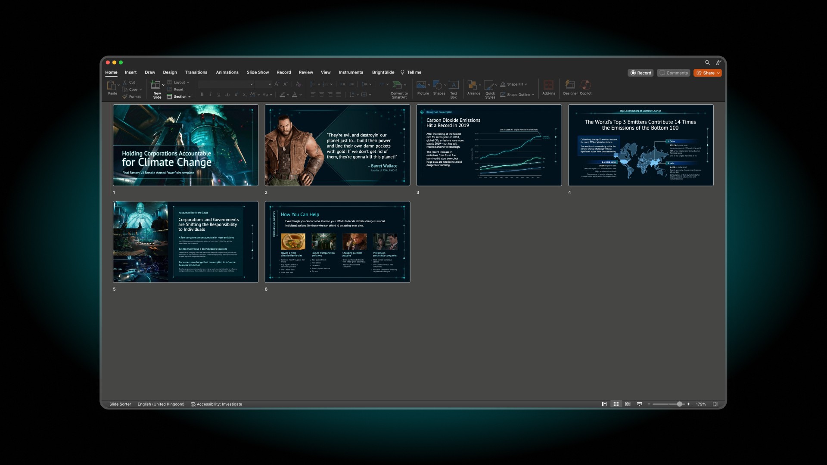The width and height of the screenshot is (827, 465).
Task: Fit slides to window icon
Action: tap(715, 404)
